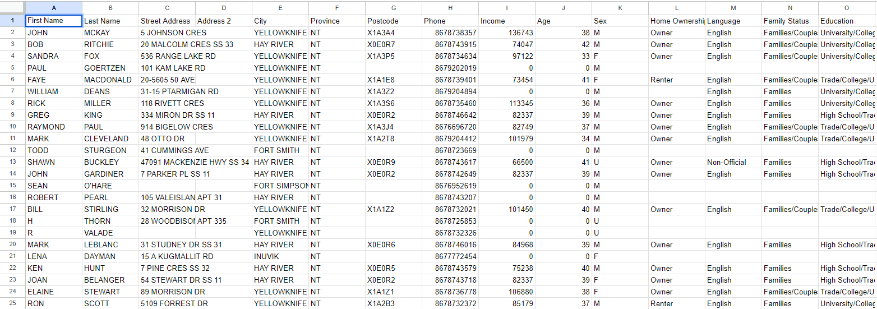Click the select-all corner box
Viewport: 877px width, 309px height.
[x=12, y=8]
